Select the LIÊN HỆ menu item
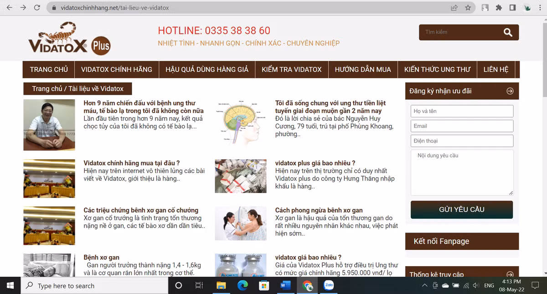The width and height of the screenshot is (547, 294). tap(496, 69)
